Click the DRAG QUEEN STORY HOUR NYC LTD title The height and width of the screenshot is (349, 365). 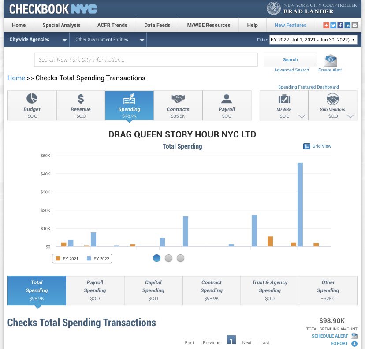coord(182,134)
